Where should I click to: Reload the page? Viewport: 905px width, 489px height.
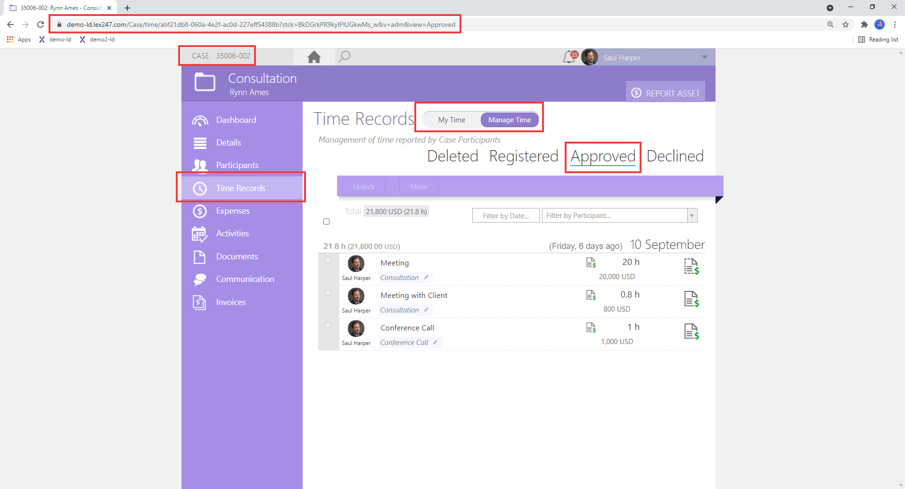click(41, 24)
